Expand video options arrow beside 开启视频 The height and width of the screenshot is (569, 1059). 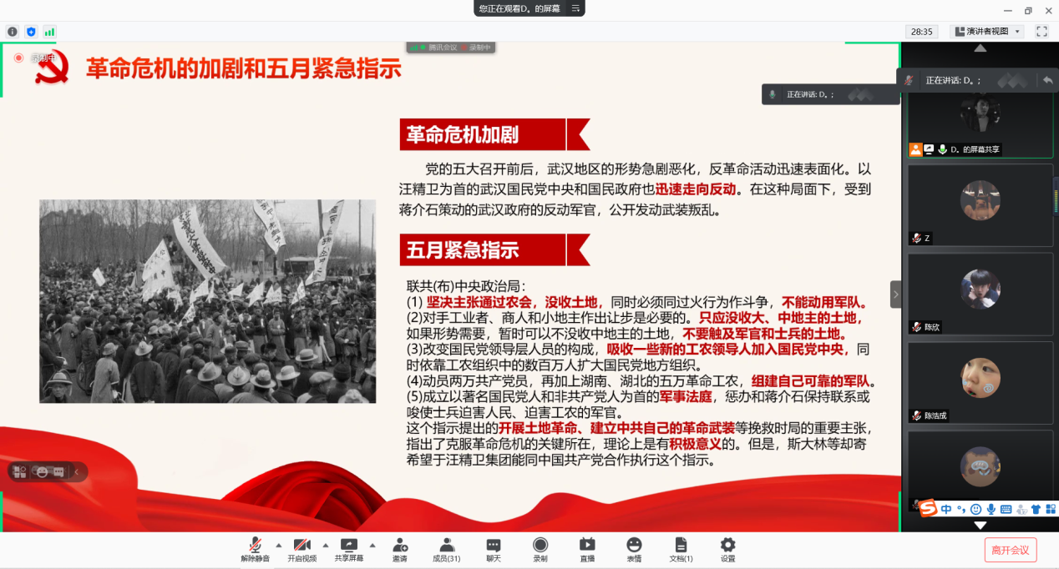(x=326, y=545)
